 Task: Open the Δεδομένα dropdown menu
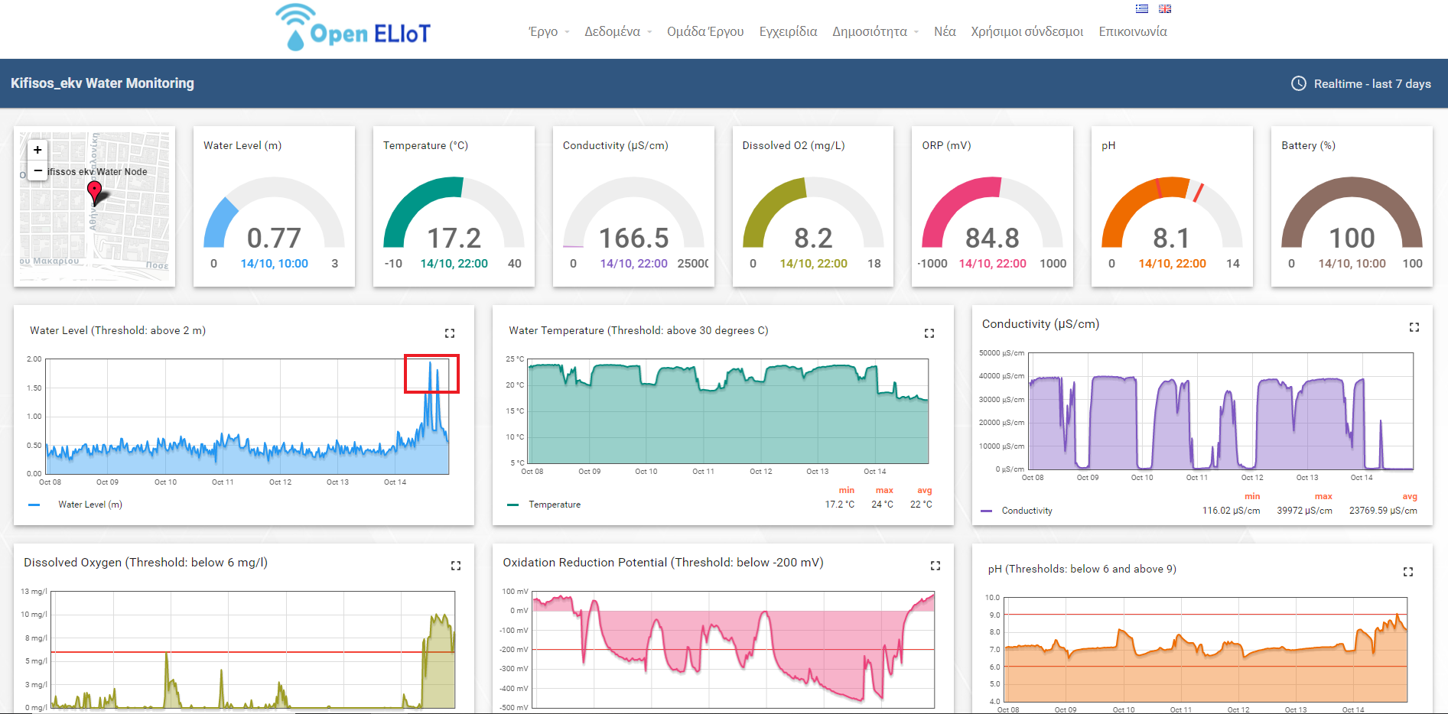pyautogui.click(x=618, y=31)
